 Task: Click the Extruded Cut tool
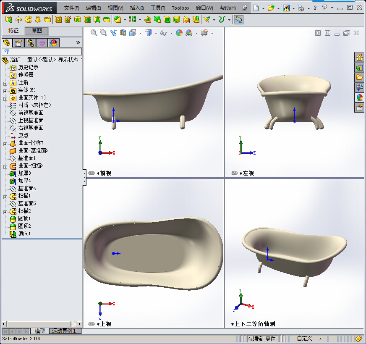pos(58,20)
